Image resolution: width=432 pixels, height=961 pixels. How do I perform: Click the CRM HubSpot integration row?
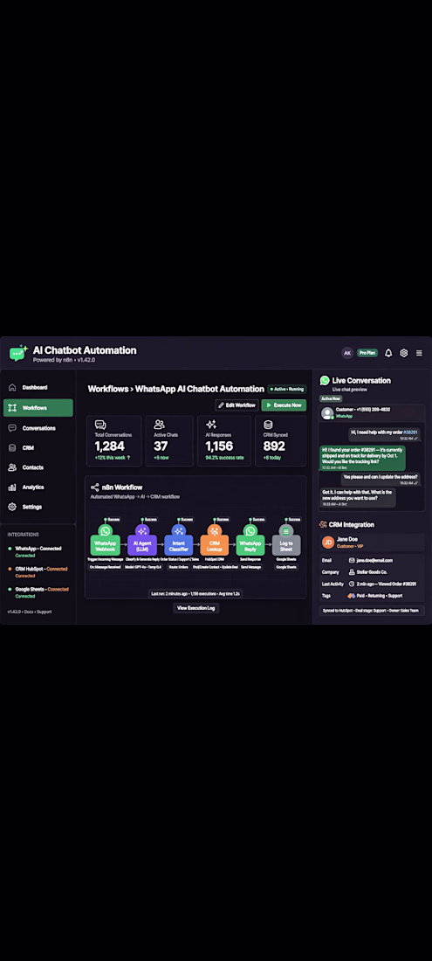(38, 572)
